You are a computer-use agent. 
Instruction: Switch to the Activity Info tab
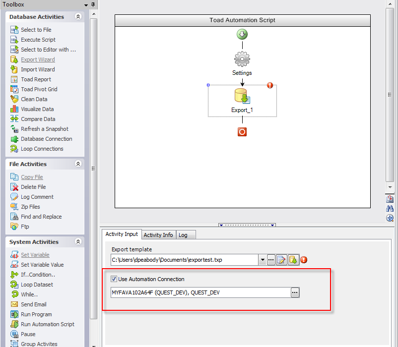tap(158, 235)
